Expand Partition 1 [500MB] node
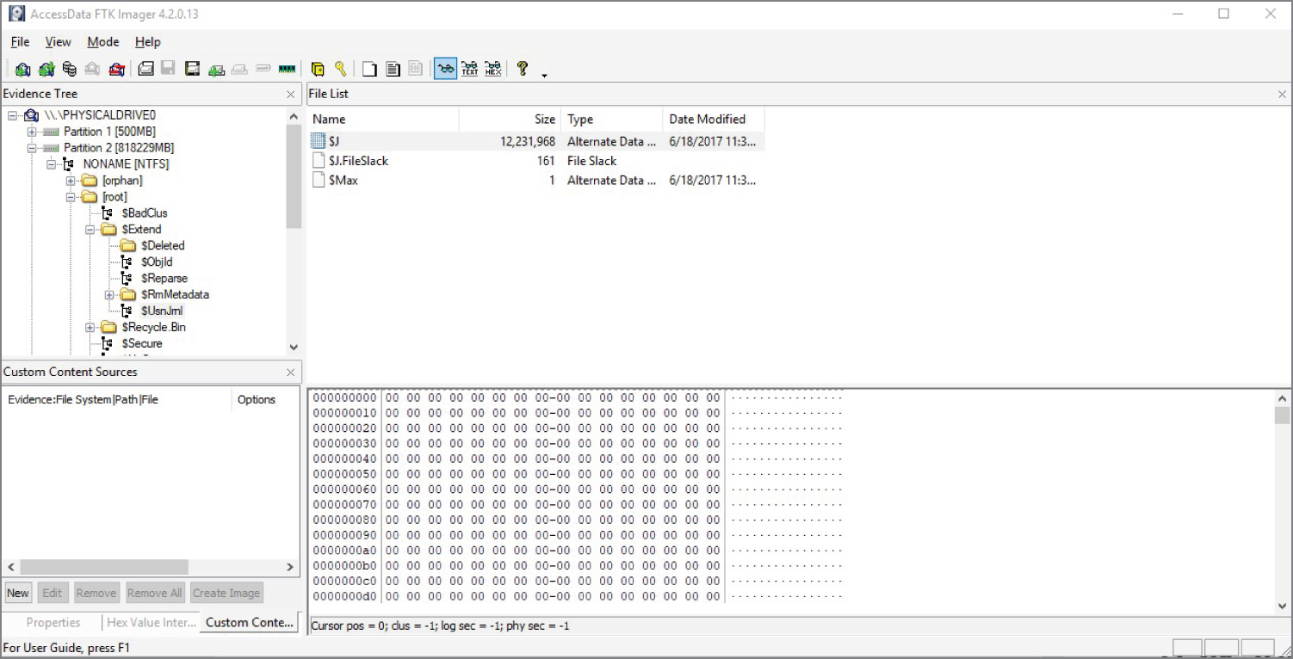 (32, 132)
